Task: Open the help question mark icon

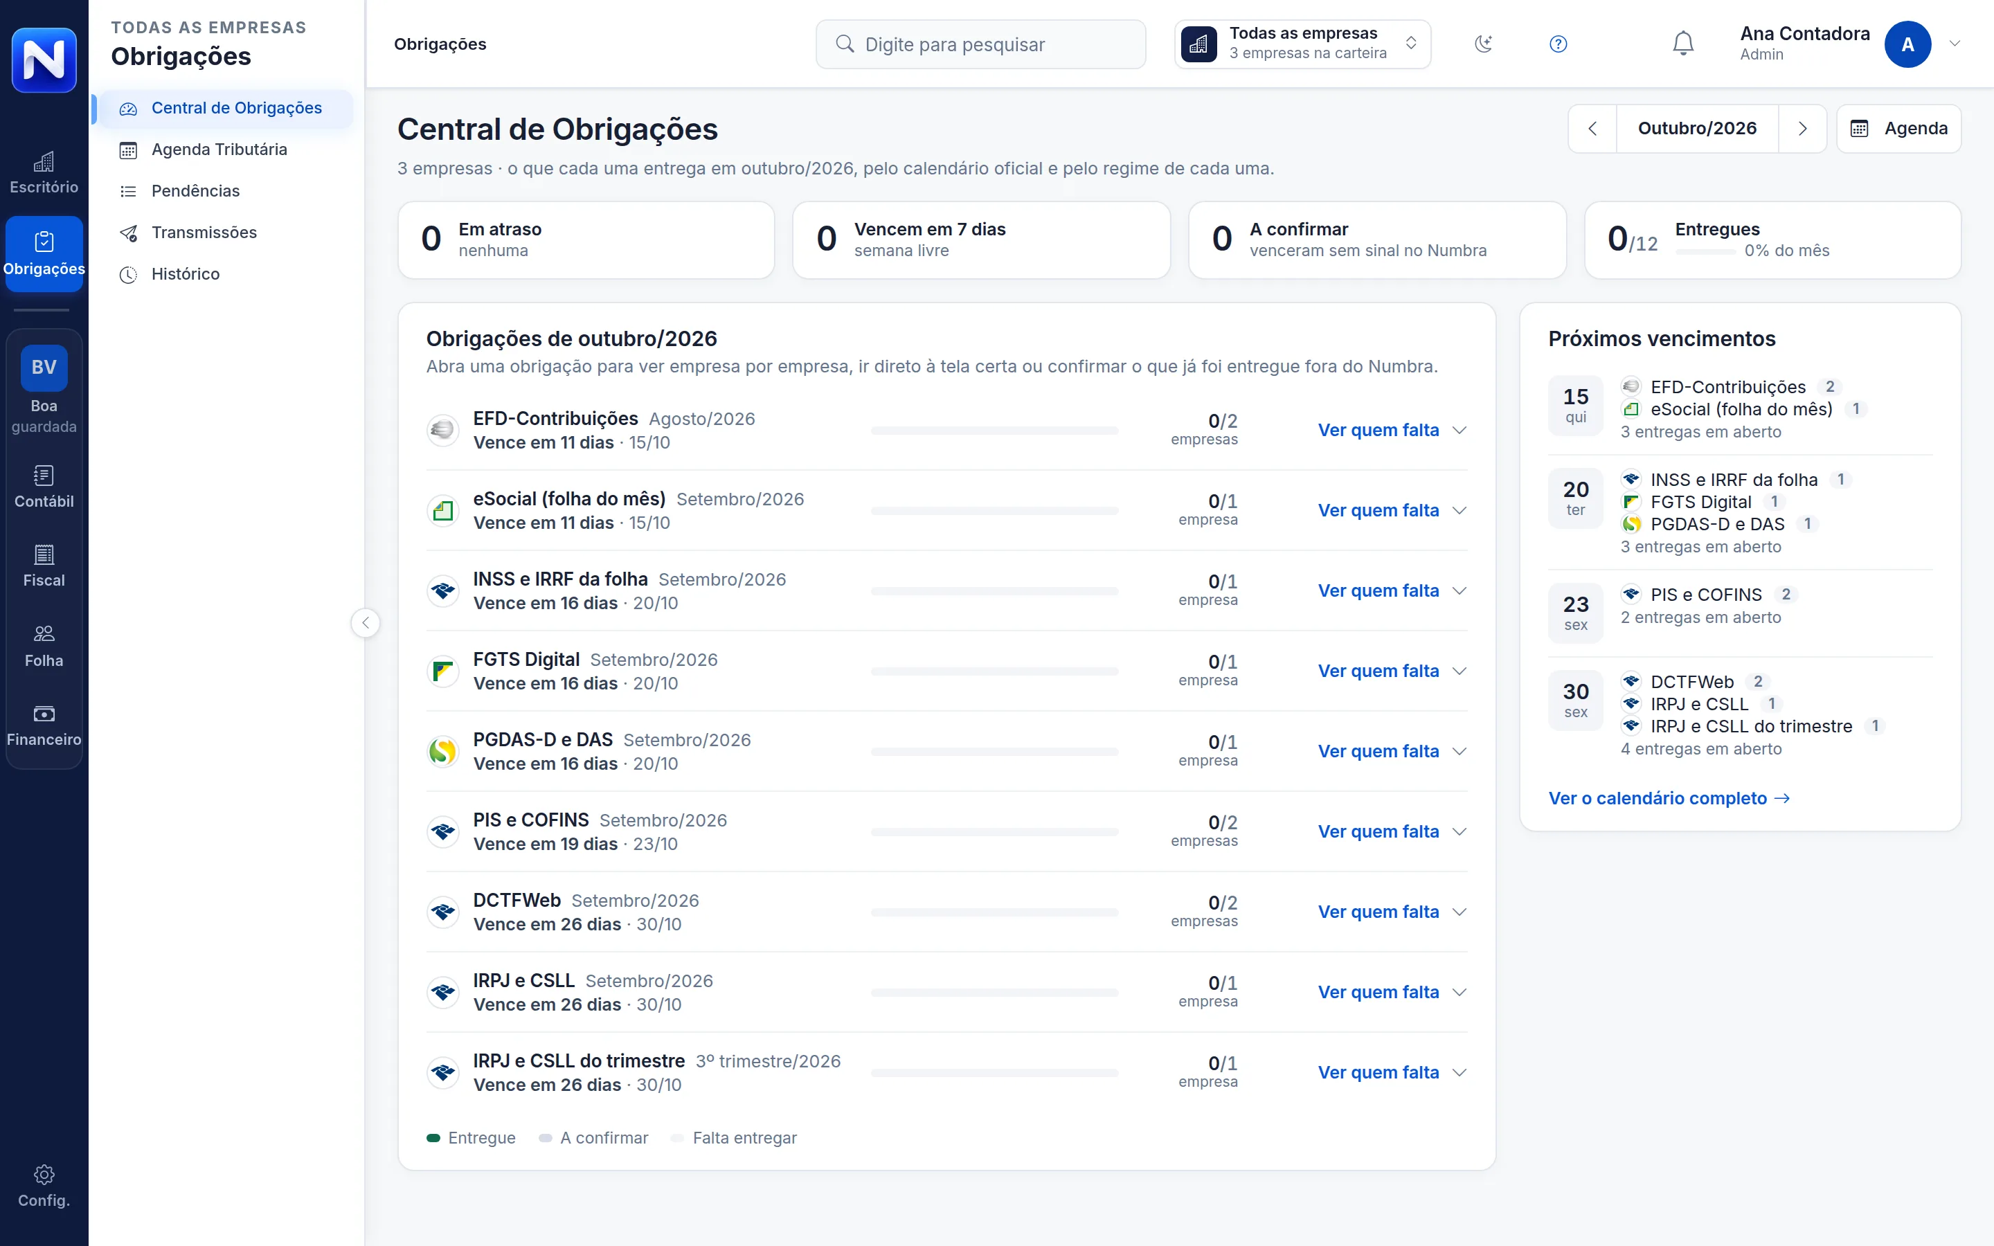Action: [1558, 44]
